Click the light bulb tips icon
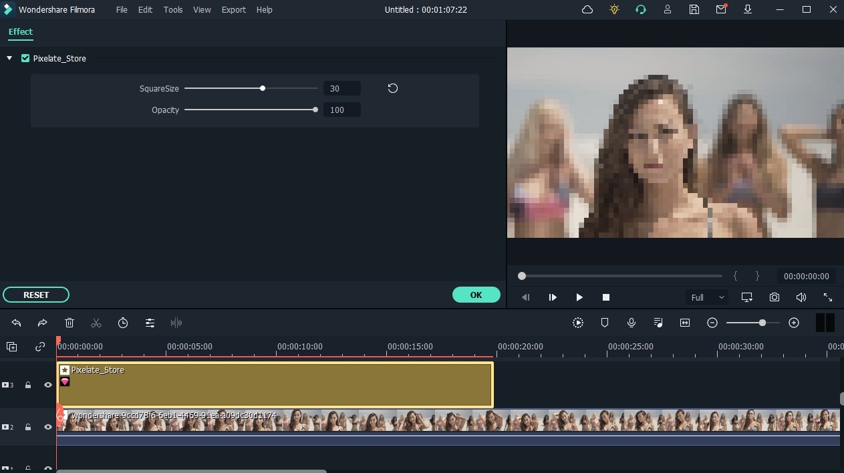 [614, 9]
